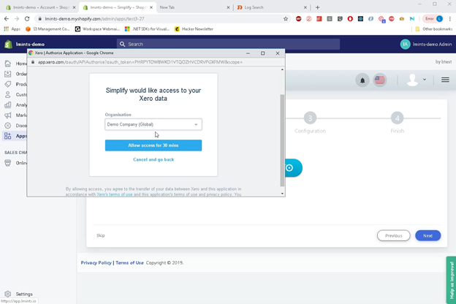Select the Apps icon in sidebar
456x304 pixels.
coord(8,136)
